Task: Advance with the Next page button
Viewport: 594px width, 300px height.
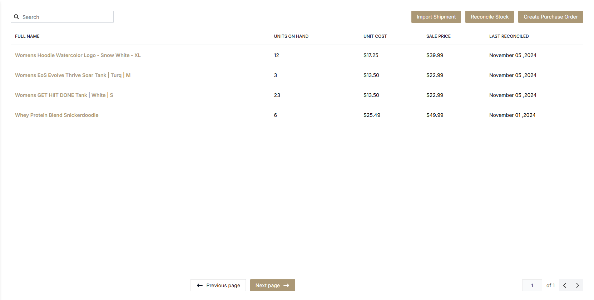Action: [272, 285]
